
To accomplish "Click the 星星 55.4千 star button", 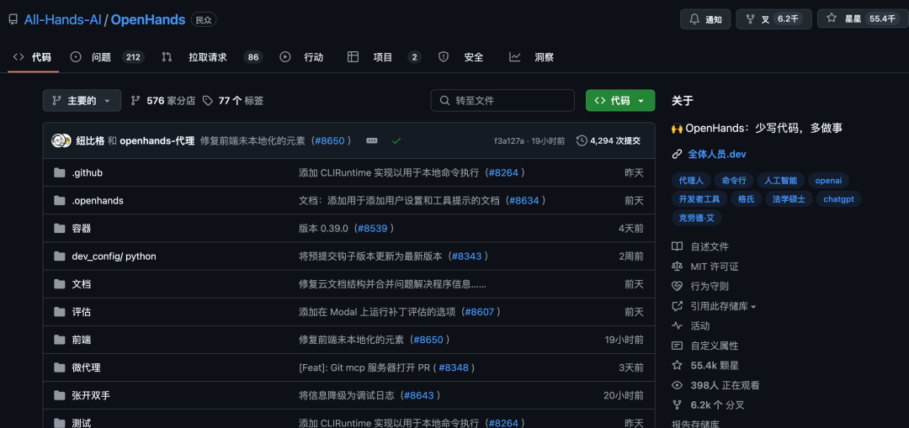I will 863,18.
